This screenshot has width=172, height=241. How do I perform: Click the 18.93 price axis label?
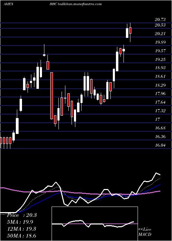[160, 67]
